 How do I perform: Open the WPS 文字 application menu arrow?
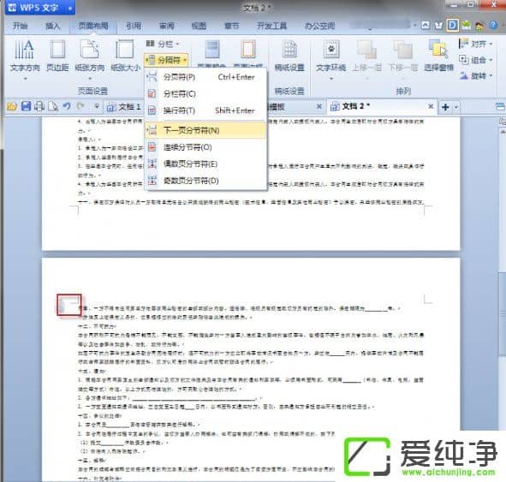pyautogui.click(x=70, y=8)
